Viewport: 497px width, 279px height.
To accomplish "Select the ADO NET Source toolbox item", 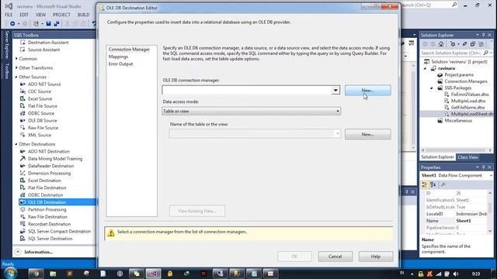I will point(44,84).
